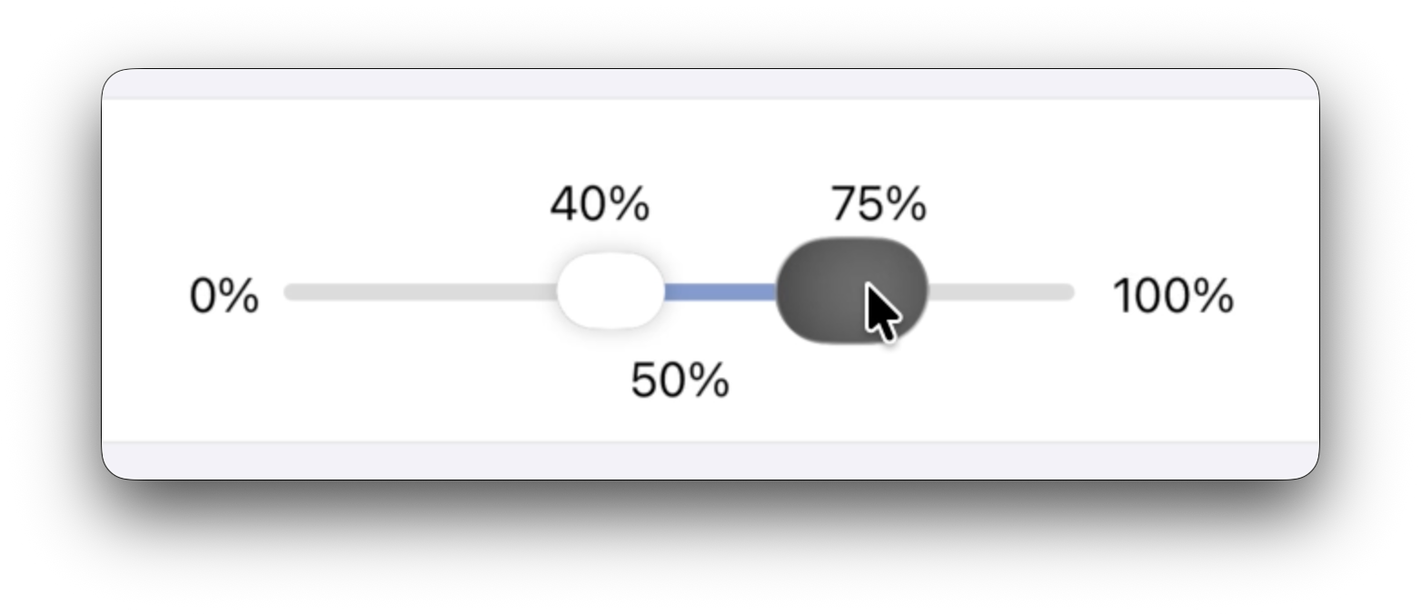Click the 100% maximum label
Screen dimensions: 1421x614
(x=1173, y=296)
